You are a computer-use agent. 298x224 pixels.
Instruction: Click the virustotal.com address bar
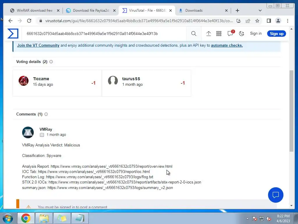pos(139,21)
